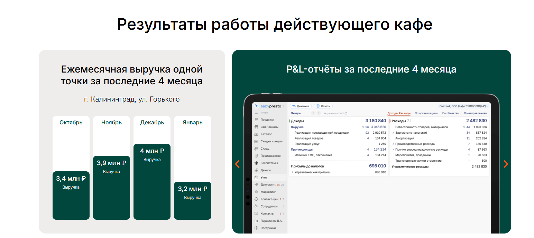Open the Производство icon in sidebar
The image size is (534, 238).
pos(256,156)
